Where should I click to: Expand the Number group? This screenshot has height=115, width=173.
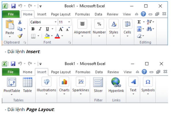click(x=99, y=28)
